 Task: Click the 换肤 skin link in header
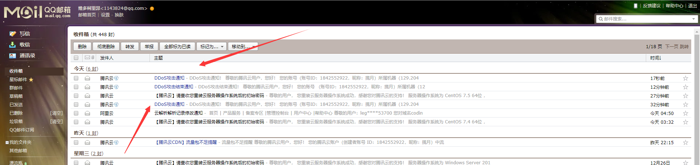[119, 15]
